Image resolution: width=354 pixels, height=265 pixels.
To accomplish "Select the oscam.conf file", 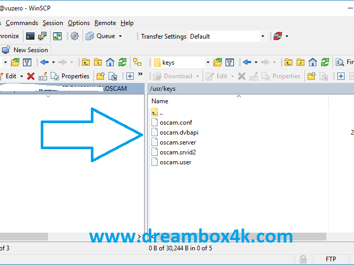I will (172, 123).
